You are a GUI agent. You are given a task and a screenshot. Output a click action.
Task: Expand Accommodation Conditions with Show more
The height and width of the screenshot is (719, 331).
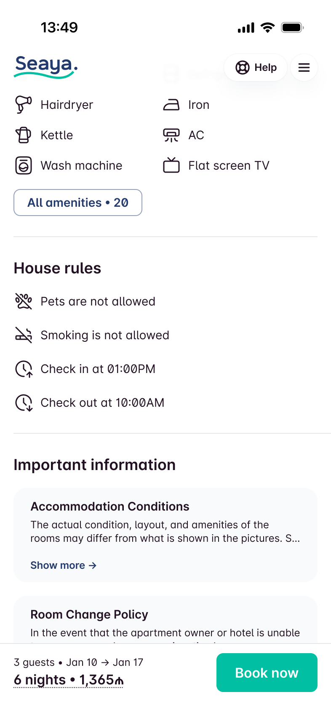pyautogui.click(x=63, y=565)
